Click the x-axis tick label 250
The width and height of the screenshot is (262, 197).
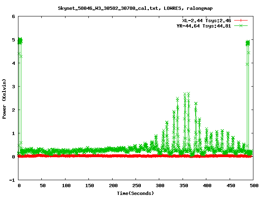(137, 186)
